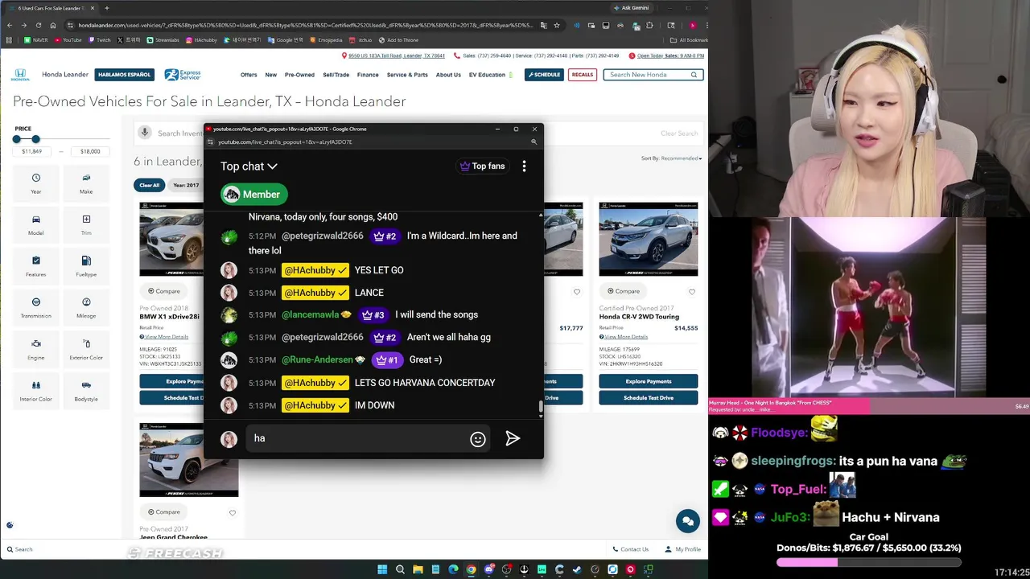The width and height of the screenshot is (1030, 579).
Task: Open the New vehicles nav menu
Action: point(271,75)
